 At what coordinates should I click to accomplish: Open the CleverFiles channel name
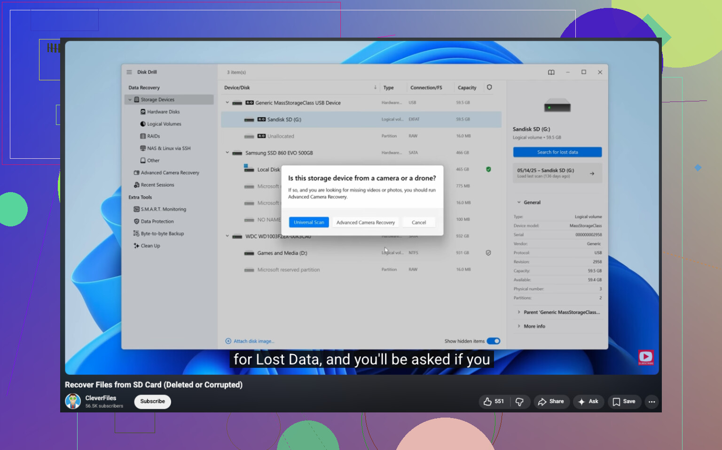tap(101, 398)
